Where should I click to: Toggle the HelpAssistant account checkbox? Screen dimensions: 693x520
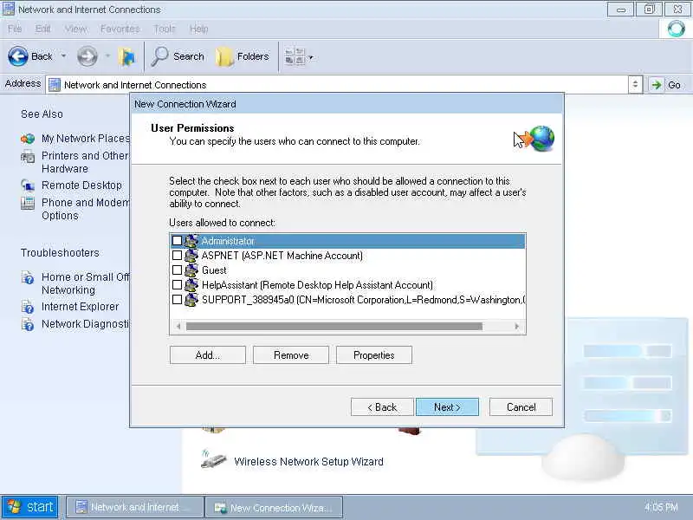pos(177,285)
